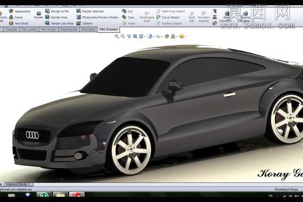Expand the Hide/Show Items dropdown arrow

pos(162,37)
